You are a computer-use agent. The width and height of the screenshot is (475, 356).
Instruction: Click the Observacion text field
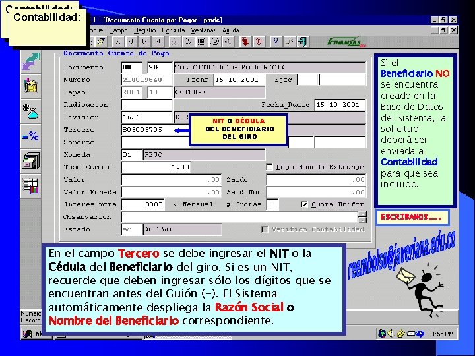point(239,217)
